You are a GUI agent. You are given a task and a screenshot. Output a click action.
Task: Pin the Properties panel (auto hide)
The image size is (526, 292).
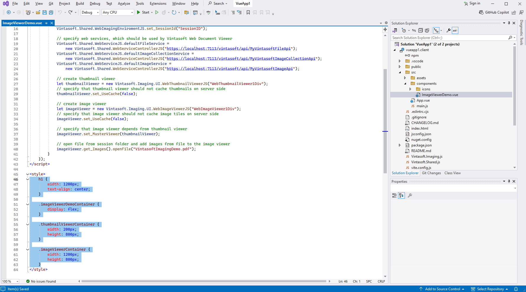(509, 181)
